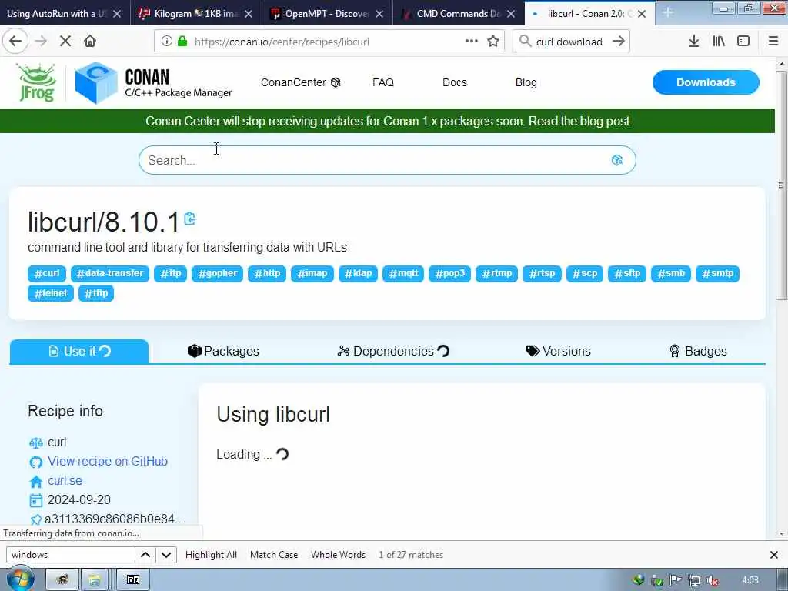Viewport: 788px width, 591px height.
Task: Select the #tftp tag
Action: click(x=96, y=293)
